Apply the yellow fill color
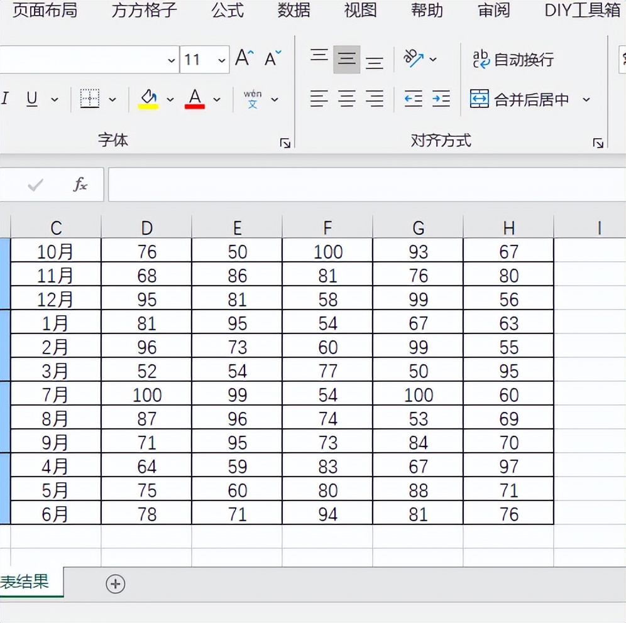Viewport: 626px width, 623px height. point(148,99)
